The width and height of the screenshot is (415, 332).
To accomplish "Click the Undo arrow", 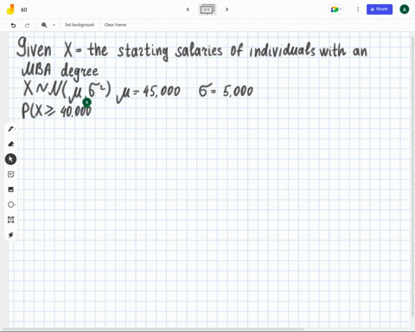I will [13, 25].
